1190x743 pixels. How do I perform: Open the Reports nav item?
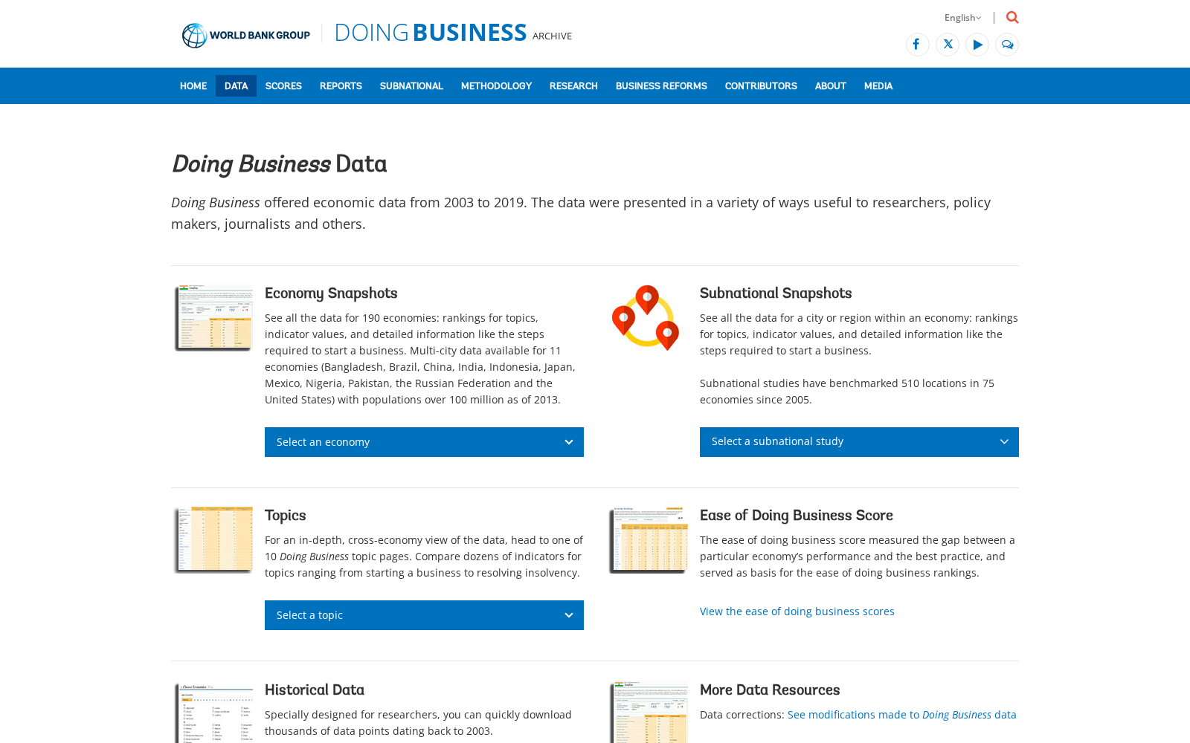click(x=341, y=86)
